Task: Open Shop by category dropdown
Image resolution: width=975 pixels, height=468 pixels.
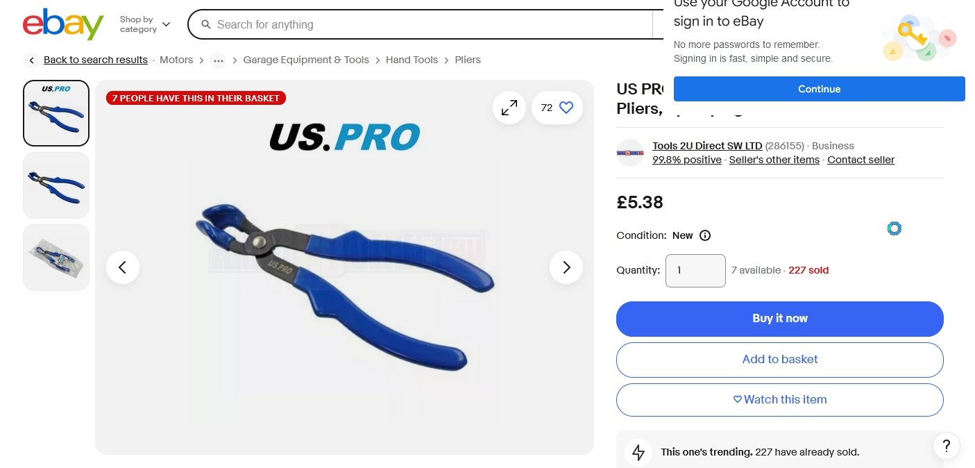Action: pos(144,24)
